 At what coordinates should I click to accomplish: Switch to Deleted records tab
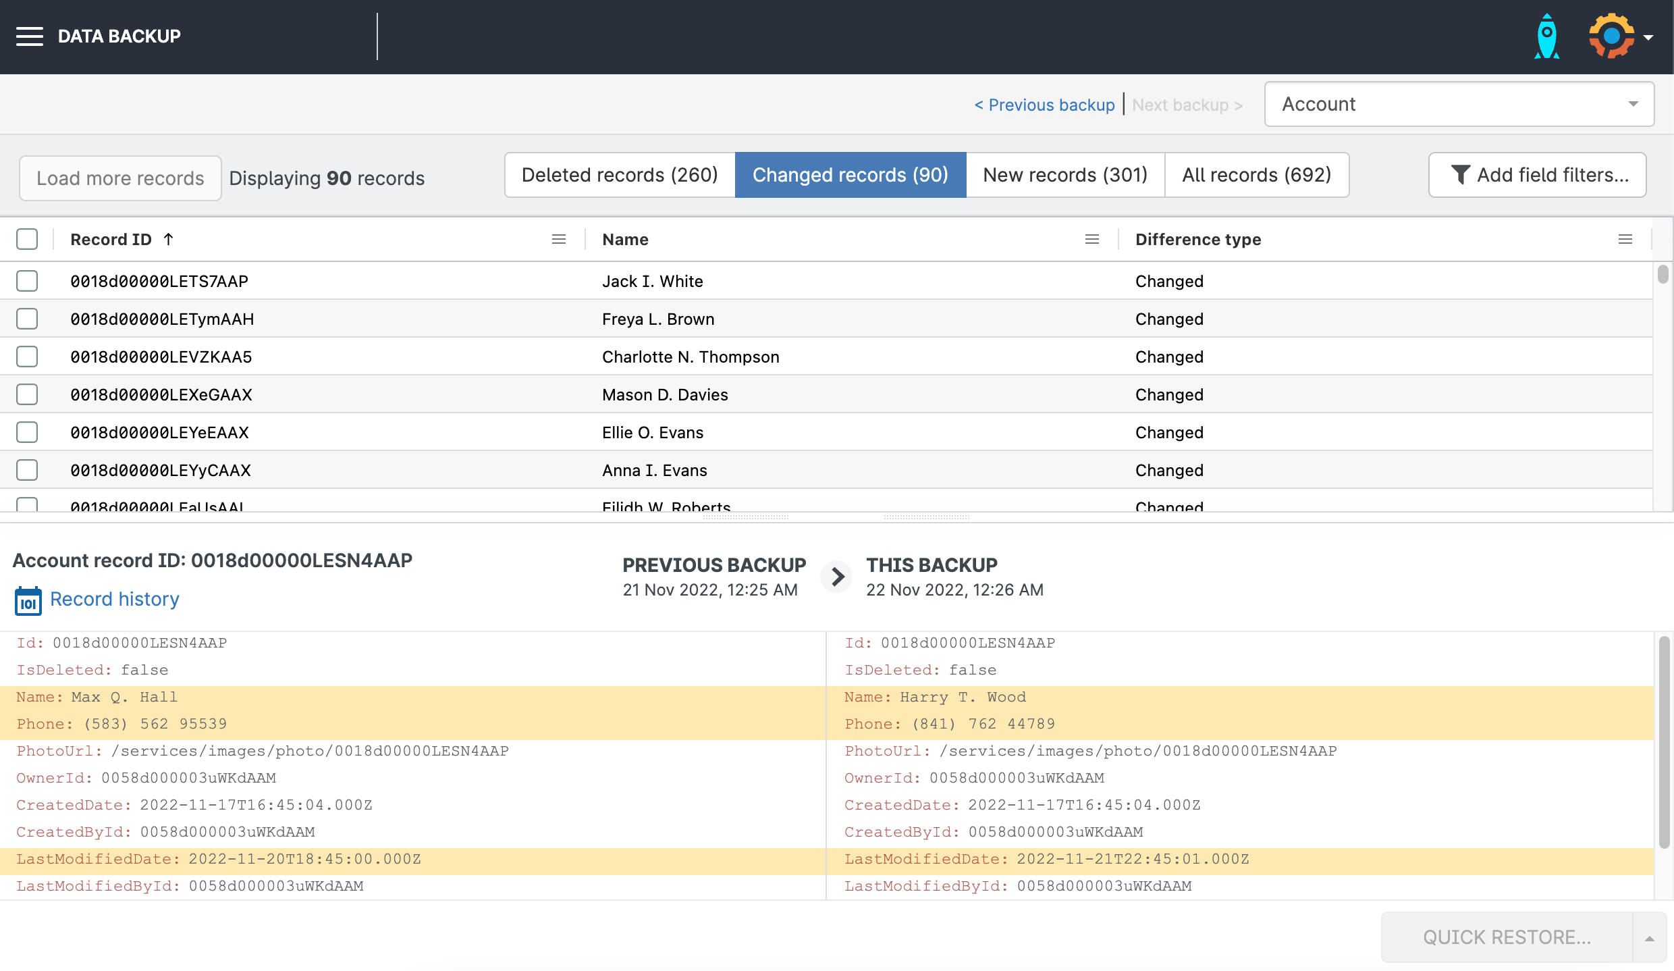point(620,176)
